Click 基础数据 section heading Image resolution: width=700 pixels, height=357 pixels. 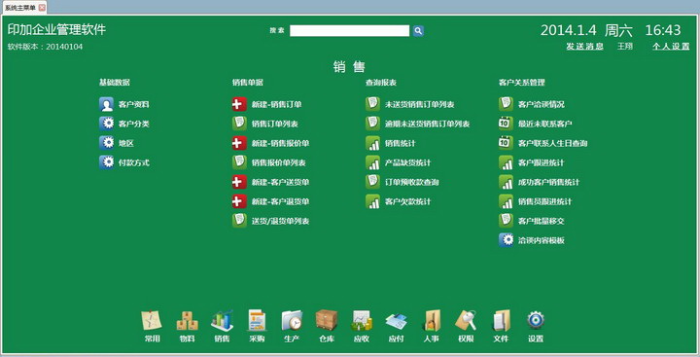(x=115, y=83)
